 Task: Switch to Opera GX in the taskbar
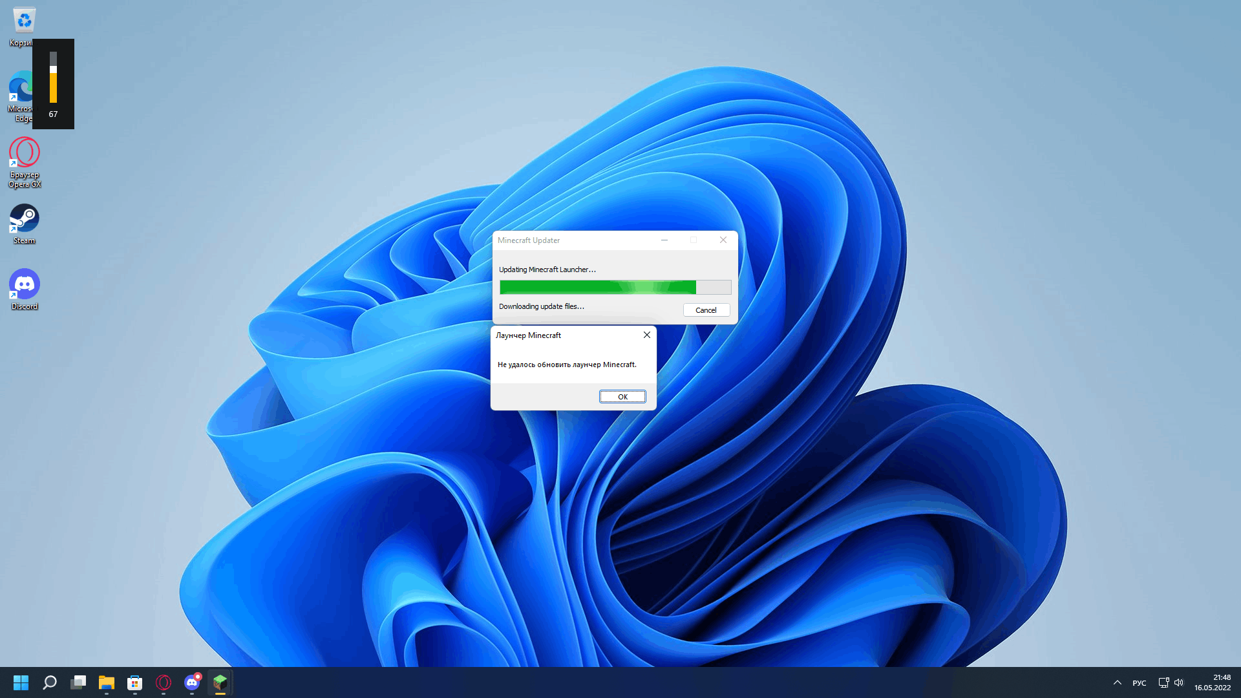tap(164, 682)
